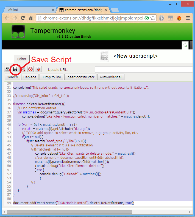Click the 'Deleted:' debug line 52
This screenshot has height=217, width=195.
click(70, 174)
